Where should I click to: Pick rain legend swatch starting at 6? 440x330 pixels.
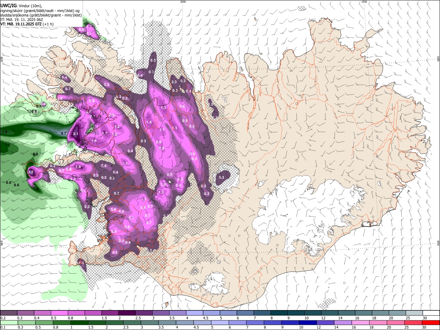pos(237,322)
